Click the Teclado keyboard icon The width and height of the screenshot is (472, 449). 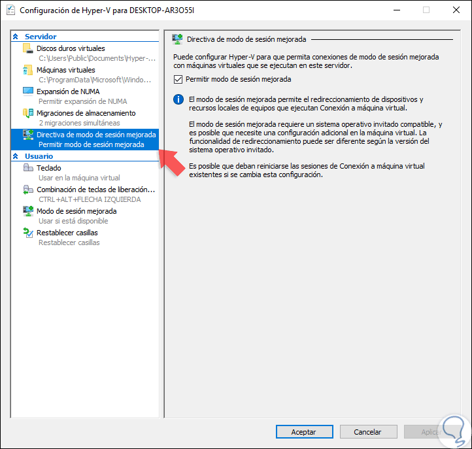pos(28,167)
